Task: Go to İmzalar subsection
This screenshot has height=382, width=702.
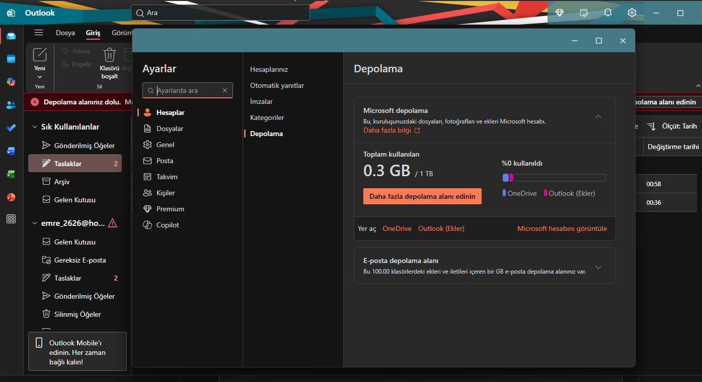Action: coord(261,101)
